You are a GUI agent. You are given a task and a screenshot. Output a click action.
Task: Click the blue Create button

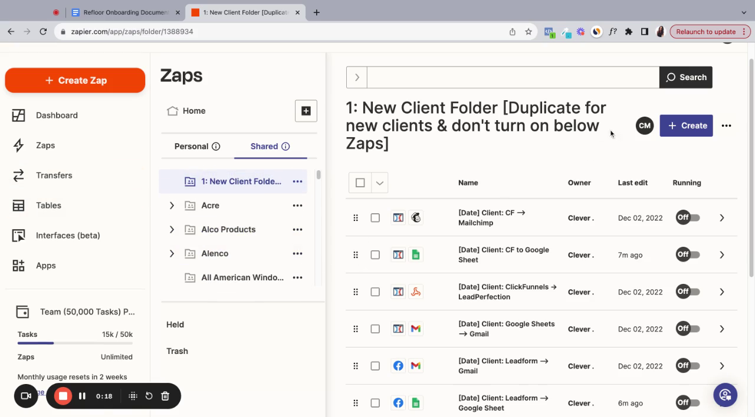click(687, 125)
